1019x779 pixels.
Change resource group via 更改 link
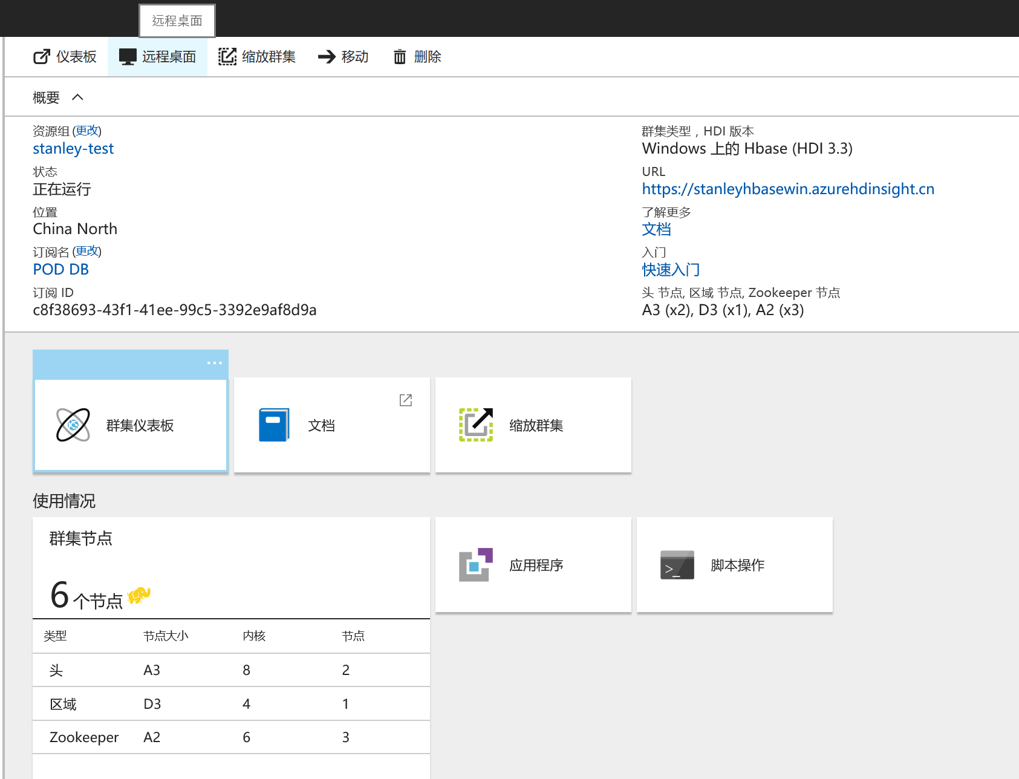coord(87,131)
